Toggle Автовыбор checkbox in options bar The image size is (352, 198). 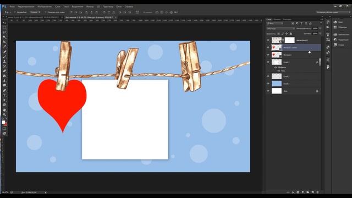15,12
